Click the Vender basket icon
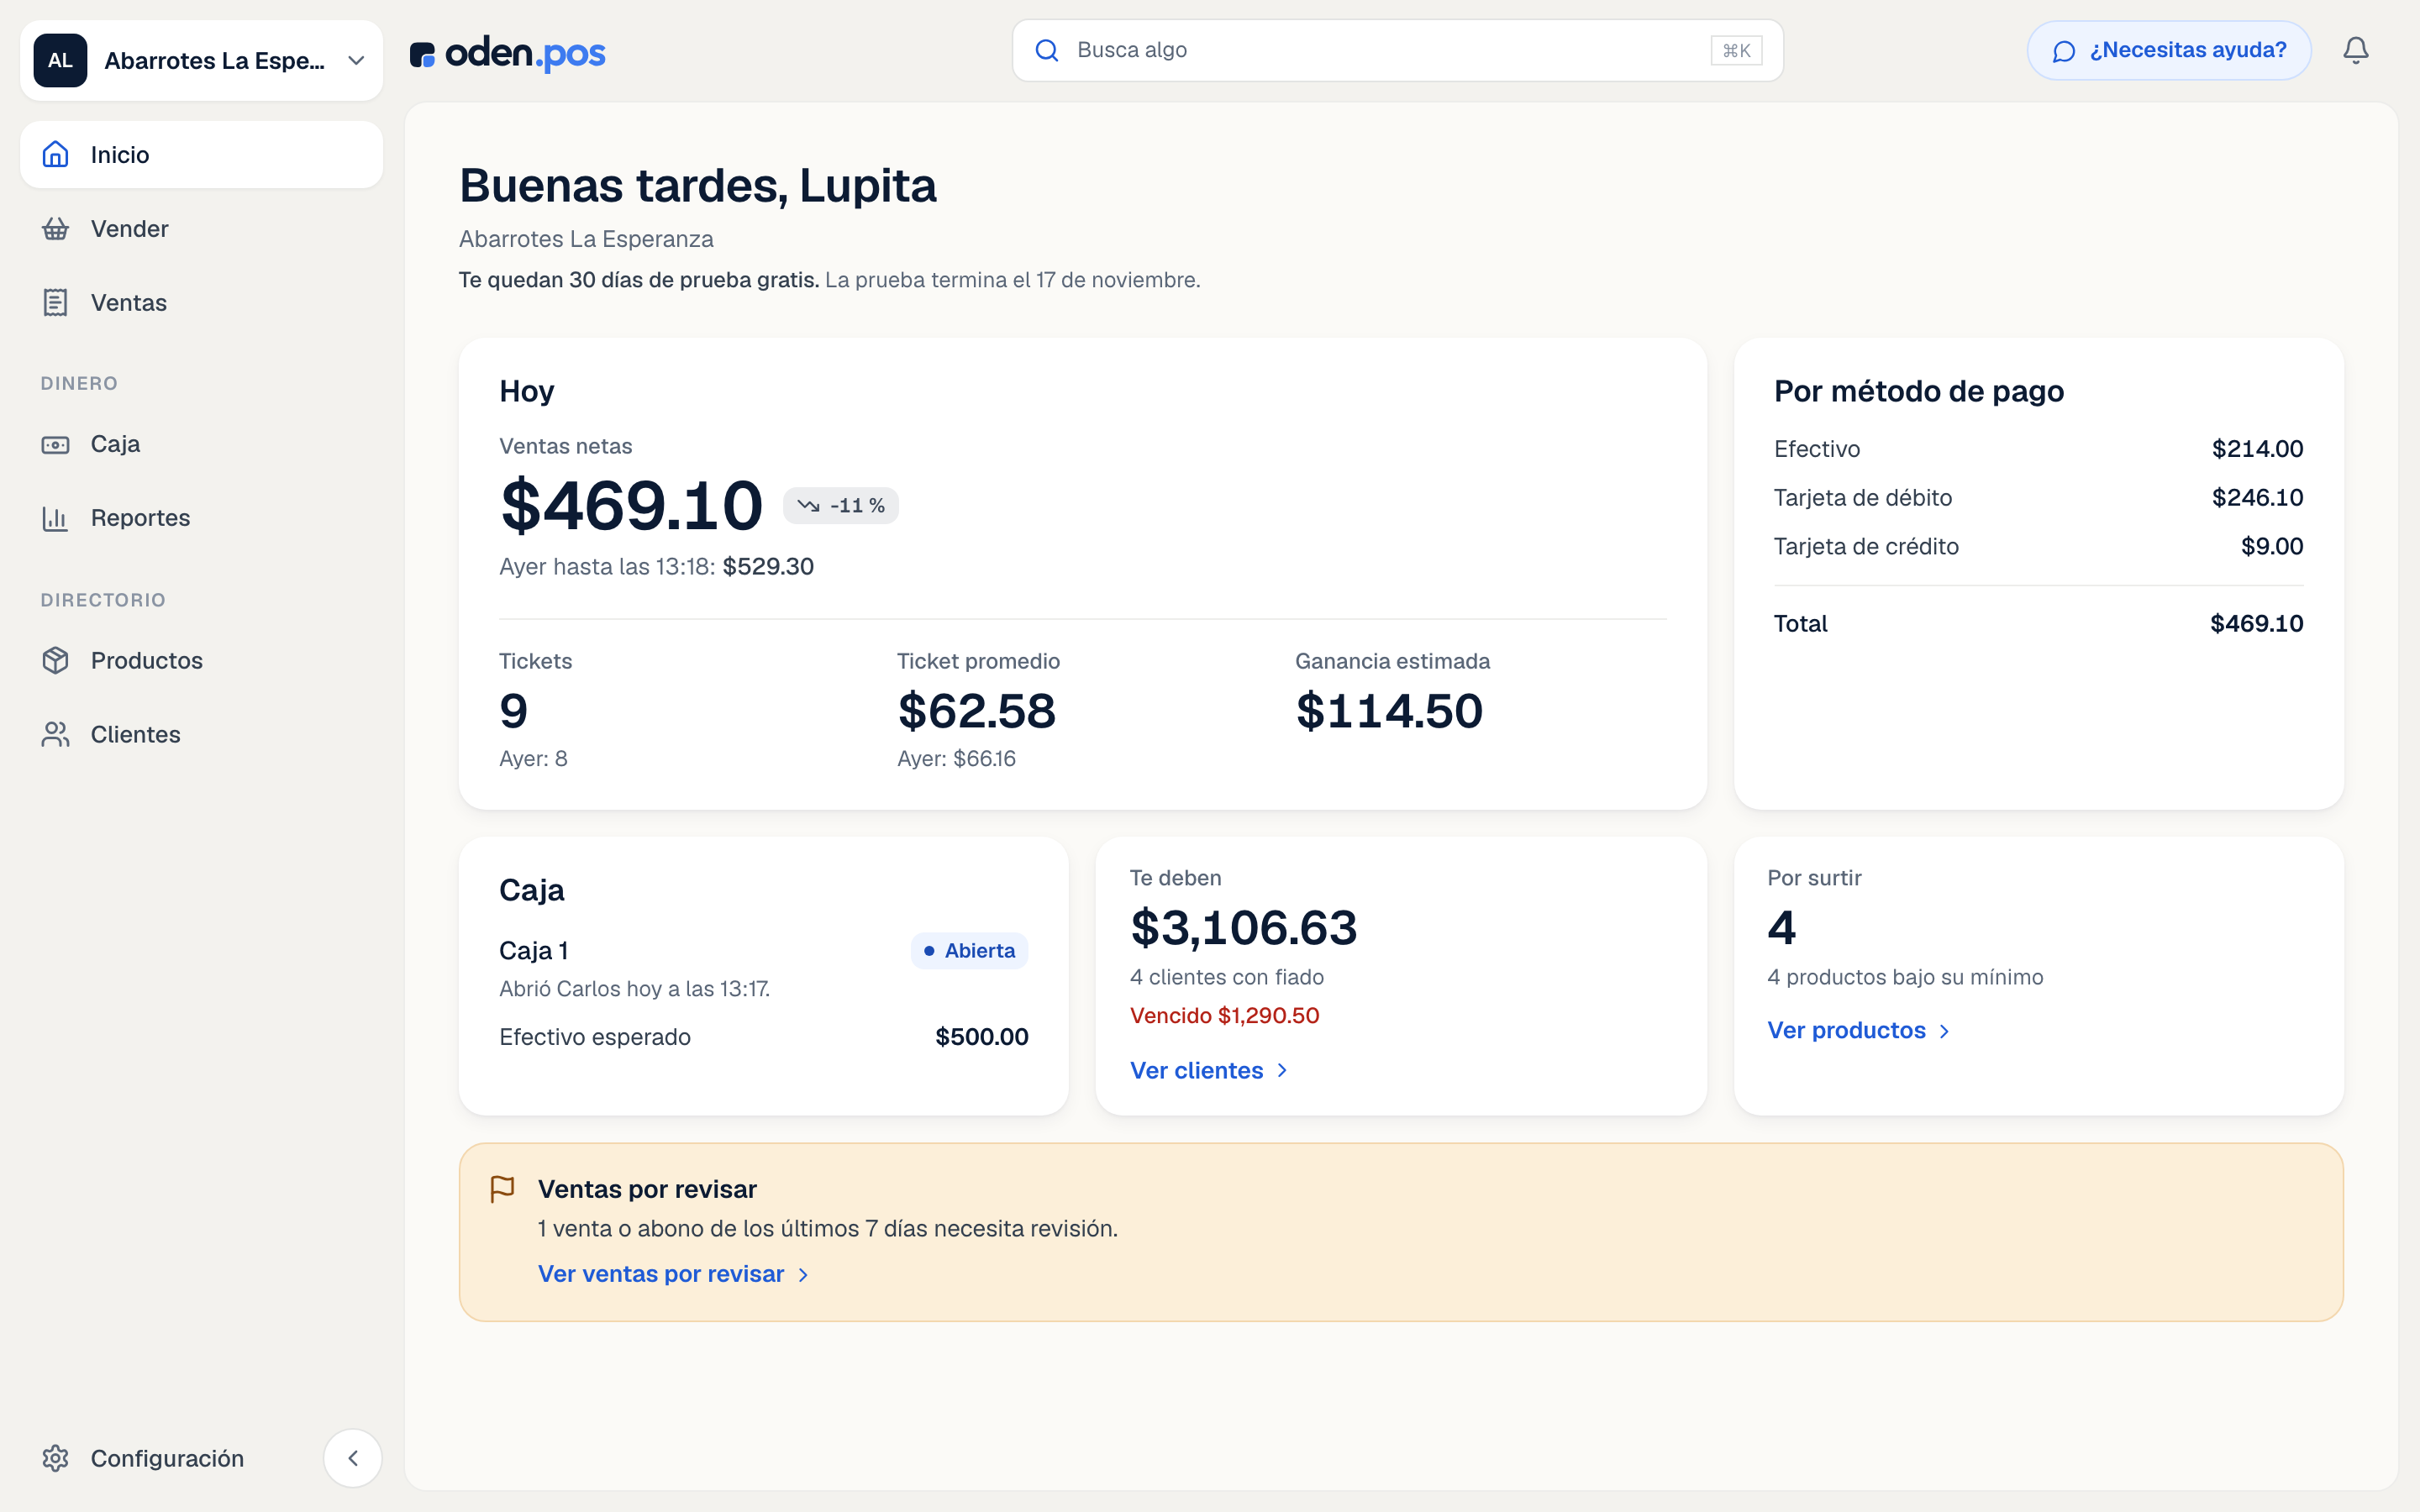This screenshot has height=1512, width=2420. click(x=56, y=229)
